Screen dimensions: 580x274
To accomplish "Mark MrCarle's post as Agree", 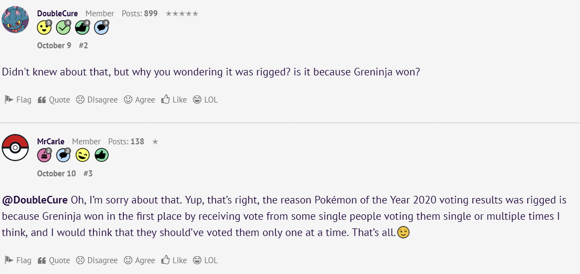I will 139,260.
